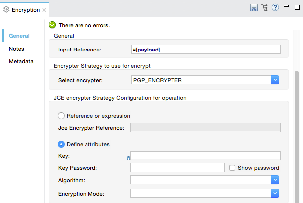This screenshot has height=203, width=303.
Task: Expand the Select encrypter dropdown arrow
Action: pyautogui.click(x=275, y=80)
